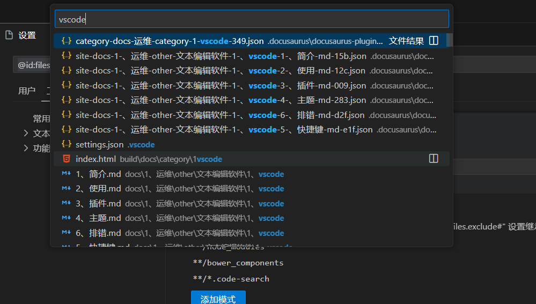Click the quick open list scrollbar
The height and width of the screenshot is (304, 536).
449,40
